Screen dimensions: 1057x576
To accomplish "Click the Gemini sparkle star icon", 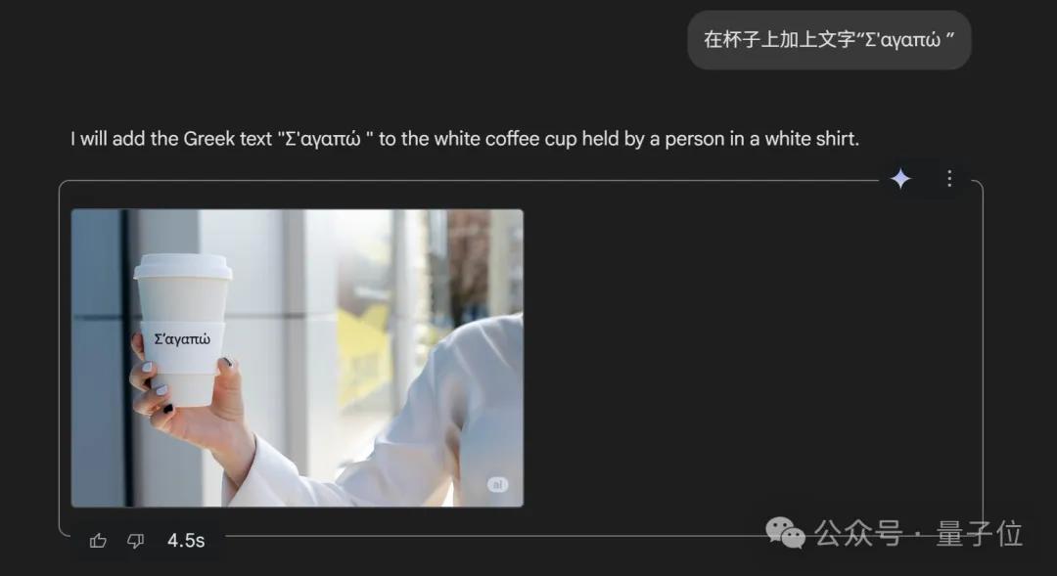I will (x=900, y=179).
